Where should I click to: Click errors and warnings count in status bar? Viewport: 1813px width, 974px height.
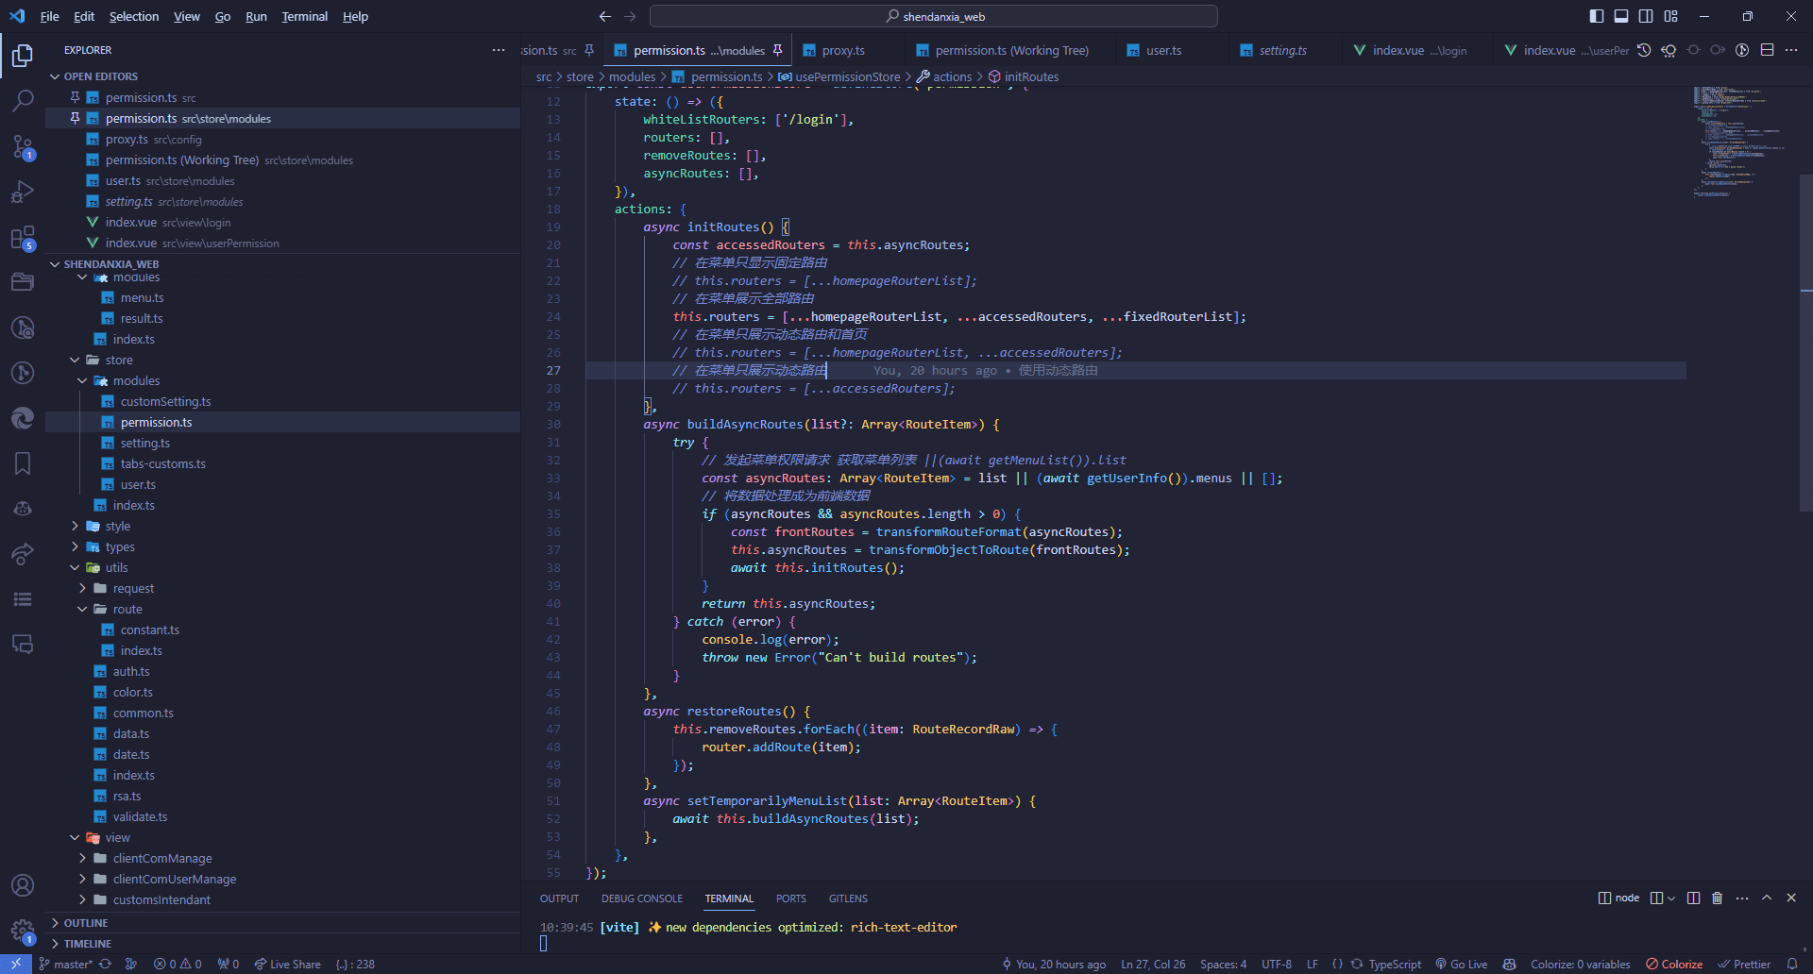pos(178,964)
